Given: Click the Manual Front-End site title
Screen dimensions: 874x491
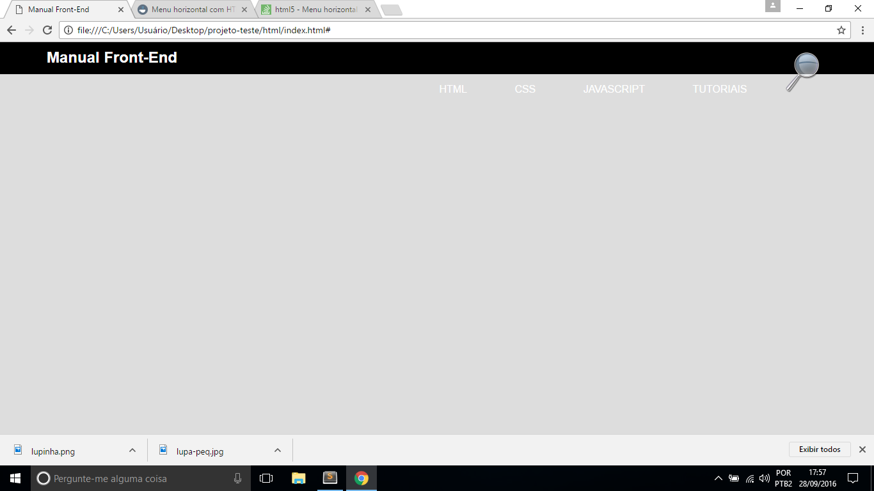Looking at the screenshot, I should (112, 58).
